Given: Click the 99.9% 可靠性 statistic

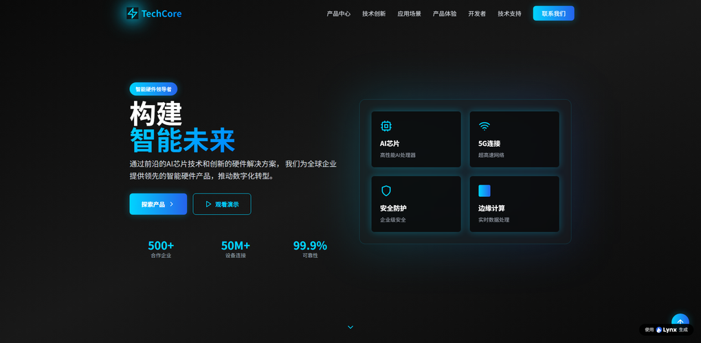Looking at the screenshot, I should pyautogui.click(x=310, y=249).
